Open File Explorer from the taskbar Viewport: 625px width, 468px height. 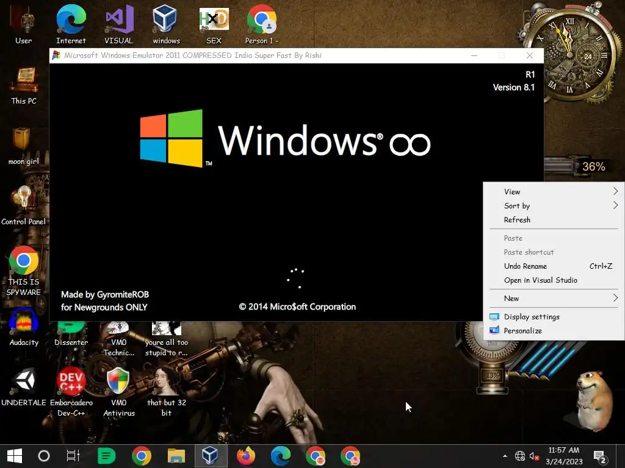click(176, 456)
